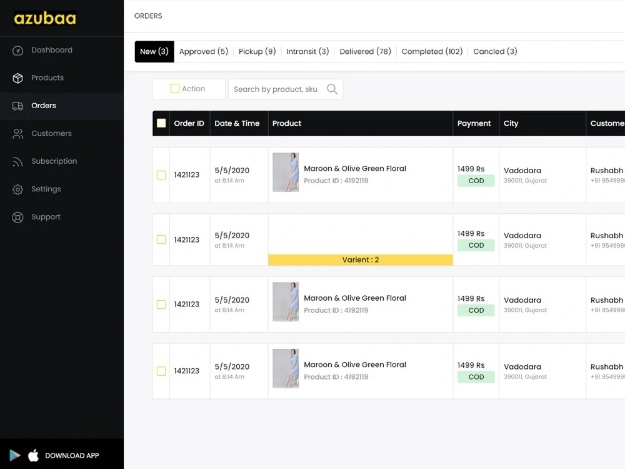Click first row's Product ID : 4192119
Screen dimensions: 625x469
click(x=336, y=181)
